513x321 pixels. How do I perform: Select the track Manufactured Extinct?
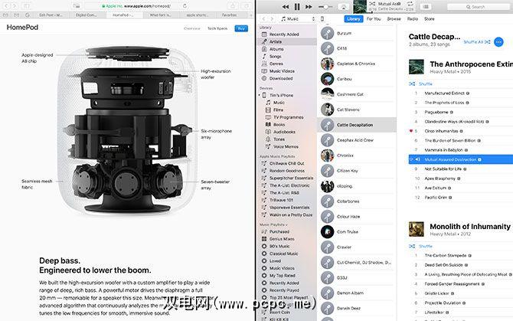pyautogui.click(x=444, y=93)
